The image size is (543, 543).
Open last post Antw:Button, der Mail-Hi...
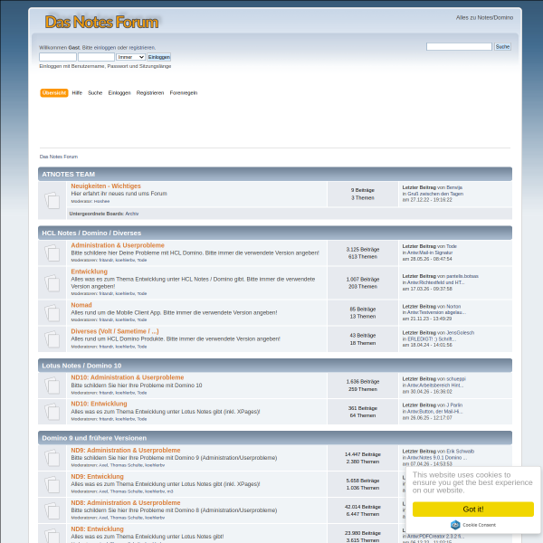click(434, 412)
